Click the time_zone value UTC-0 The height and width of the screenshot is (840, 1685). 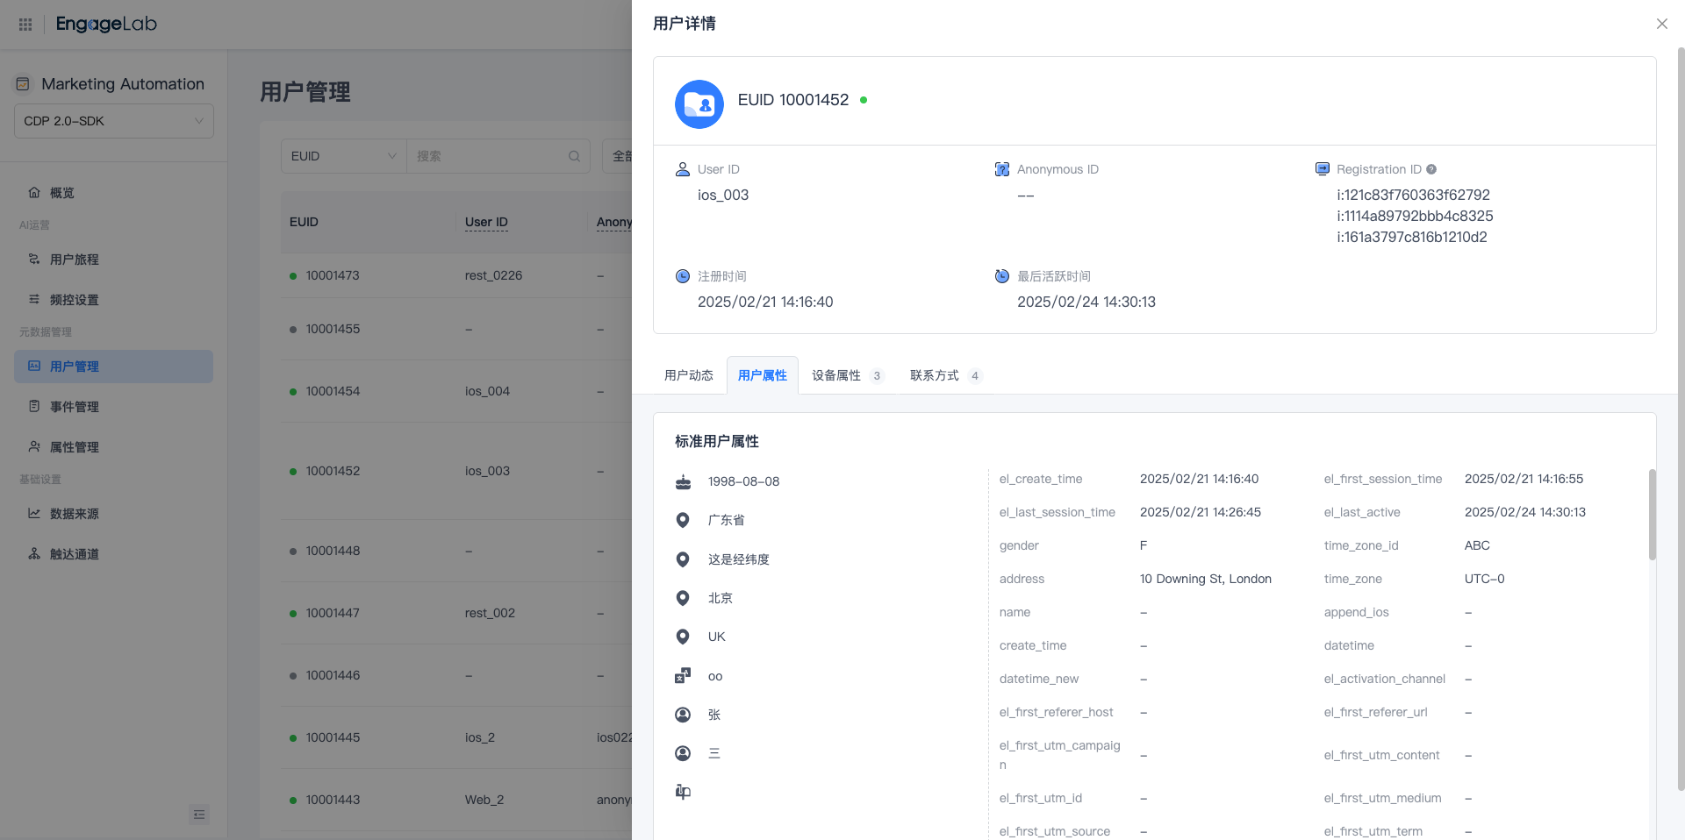click(1485, 579)
